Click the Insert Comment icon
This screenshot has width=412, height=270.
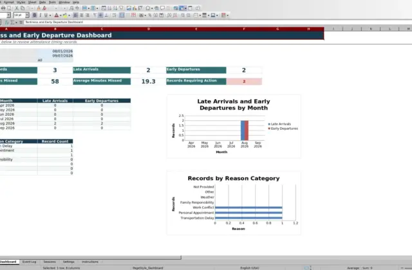pyautogui.click(x=162, y=8)
